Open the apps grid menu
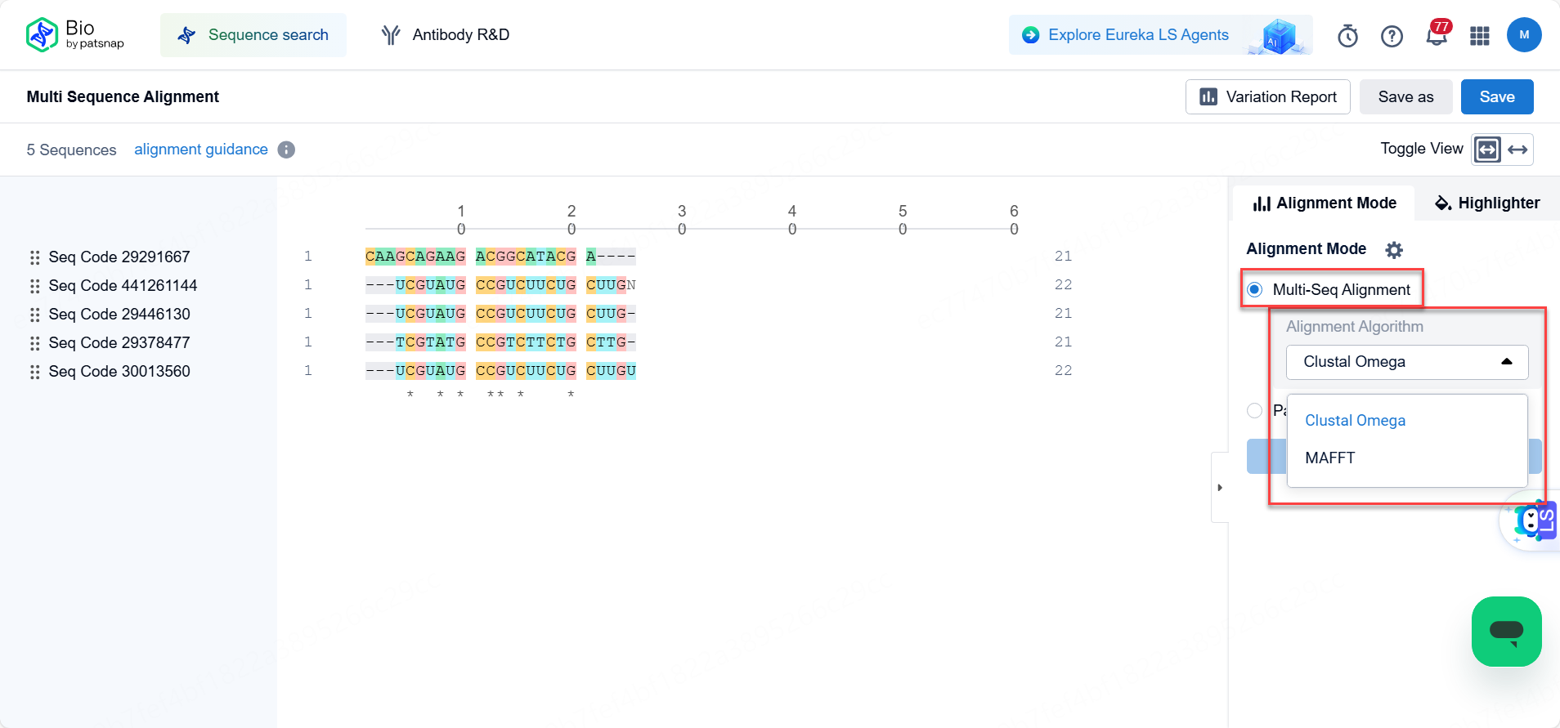The height and width of the screenshot is (728, 1560). pos(1480,36)
